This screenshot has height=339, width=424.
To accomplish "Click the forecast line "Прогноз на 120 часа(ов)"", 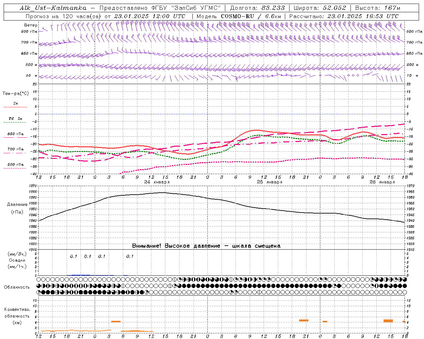I will point(64,16).
